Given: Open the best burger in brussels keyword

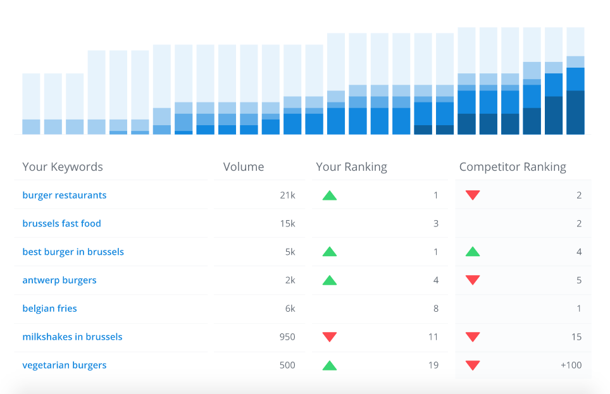Looking at the screenshot, I should pos(72,252).
